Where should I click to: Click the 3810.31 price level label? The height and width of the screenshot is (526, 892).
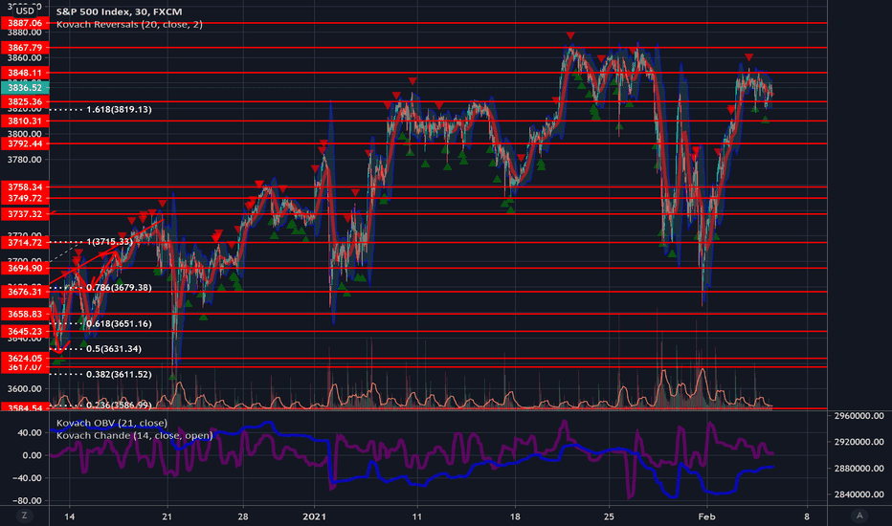[x=25, y=121]
